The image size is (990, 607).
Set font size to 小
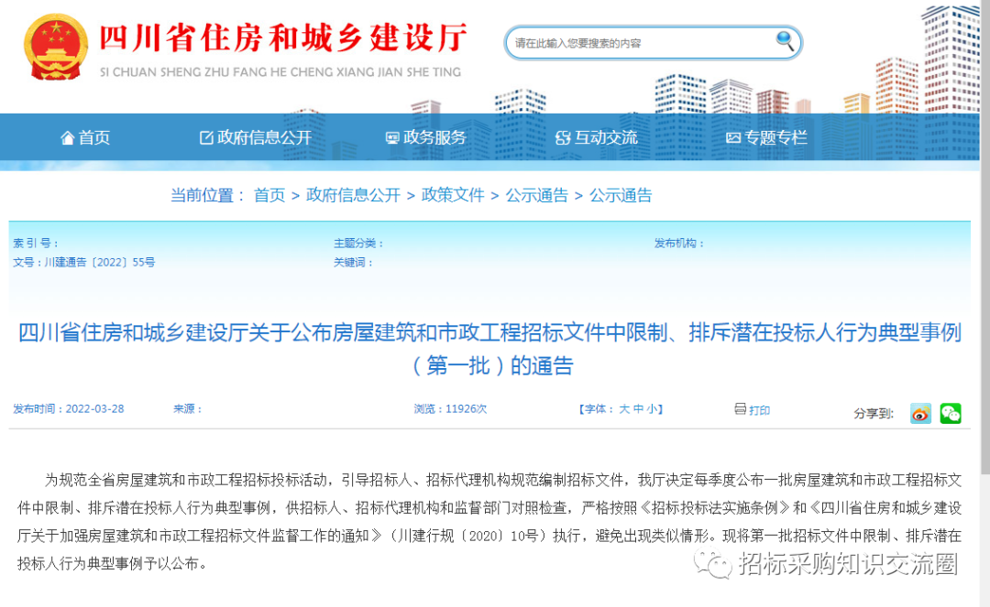[652, 410]
